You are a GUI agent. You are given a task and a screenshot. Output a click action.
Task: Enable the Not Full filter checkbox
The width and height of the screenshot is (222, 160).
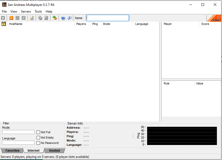(38, 132)
